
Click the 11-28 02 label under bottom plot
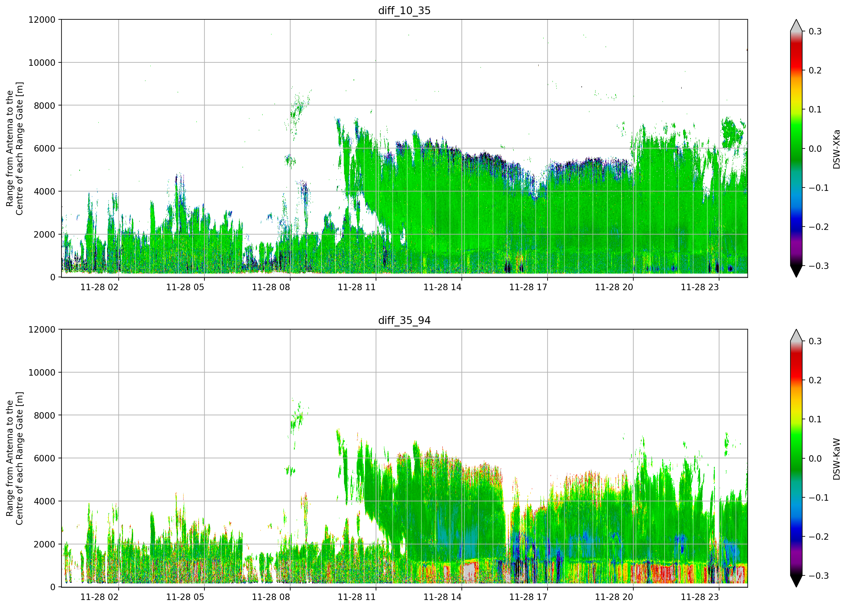point(99,597)
